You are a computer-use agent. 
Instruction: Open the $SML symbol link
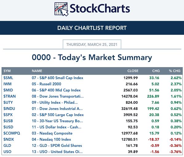pos(8,78)
